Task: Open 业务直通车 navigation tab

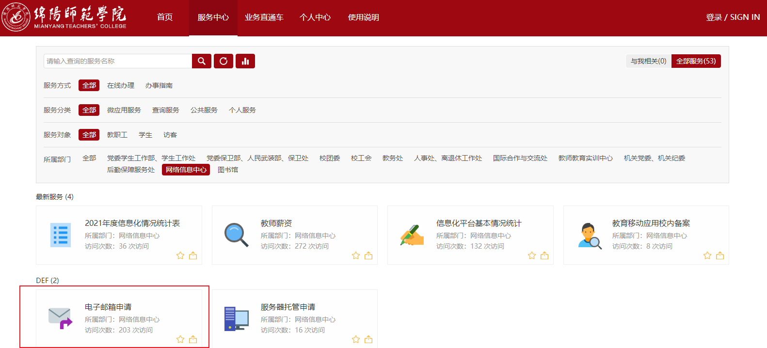Action: point(264,17)
